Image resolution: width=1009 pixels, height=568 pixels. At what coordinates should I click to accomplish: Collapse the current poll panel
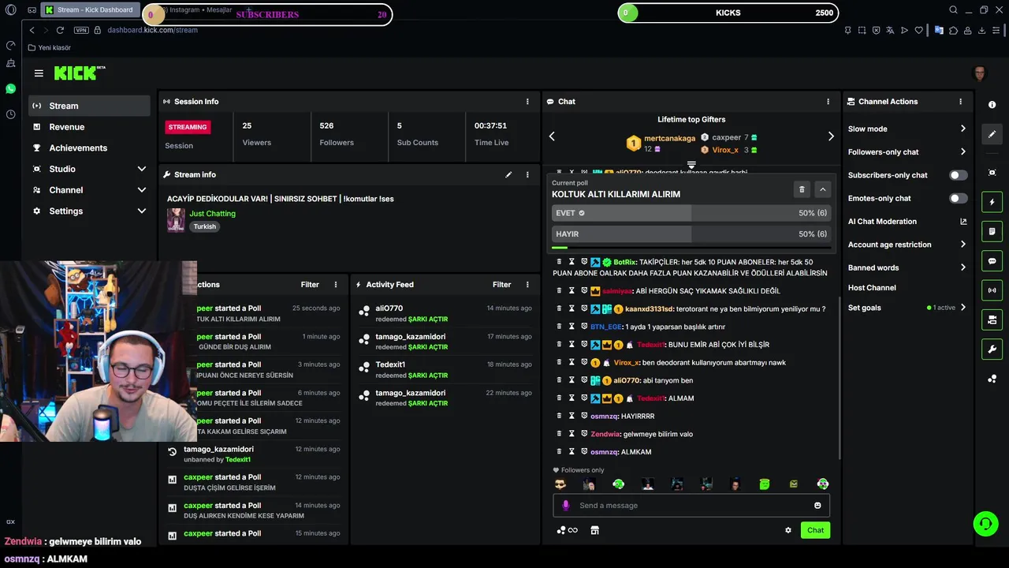[822, 189]
